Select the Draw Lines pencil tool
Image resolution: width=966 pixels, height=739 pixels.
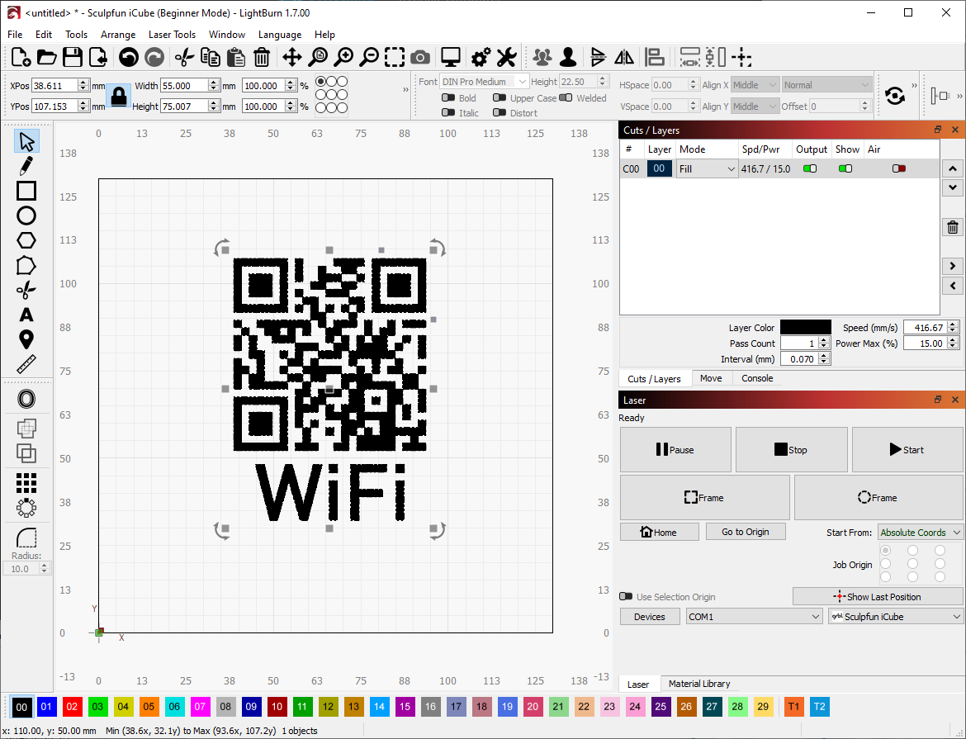pos(26,166)
